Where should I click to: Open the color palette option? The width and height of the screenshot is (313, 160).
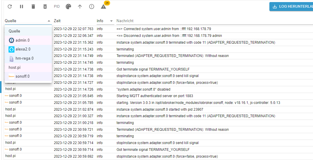(68, 6)
